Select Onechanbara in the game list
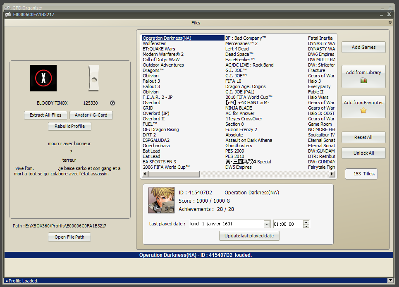399x287 pixels. 156,146
